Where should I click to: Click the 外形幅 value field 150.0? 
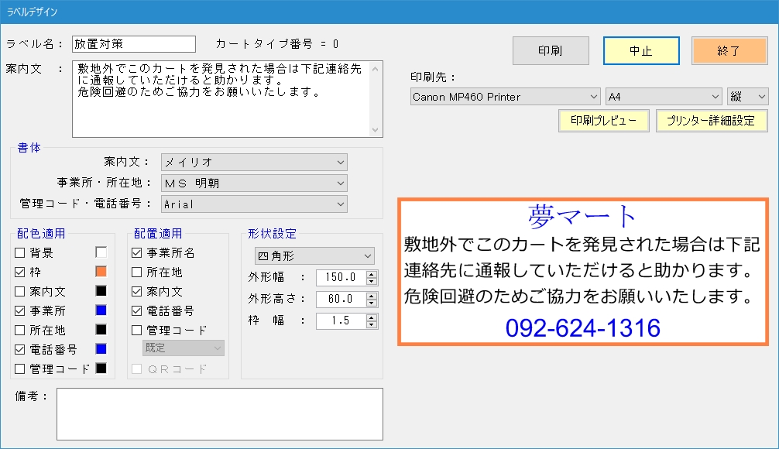341,277
